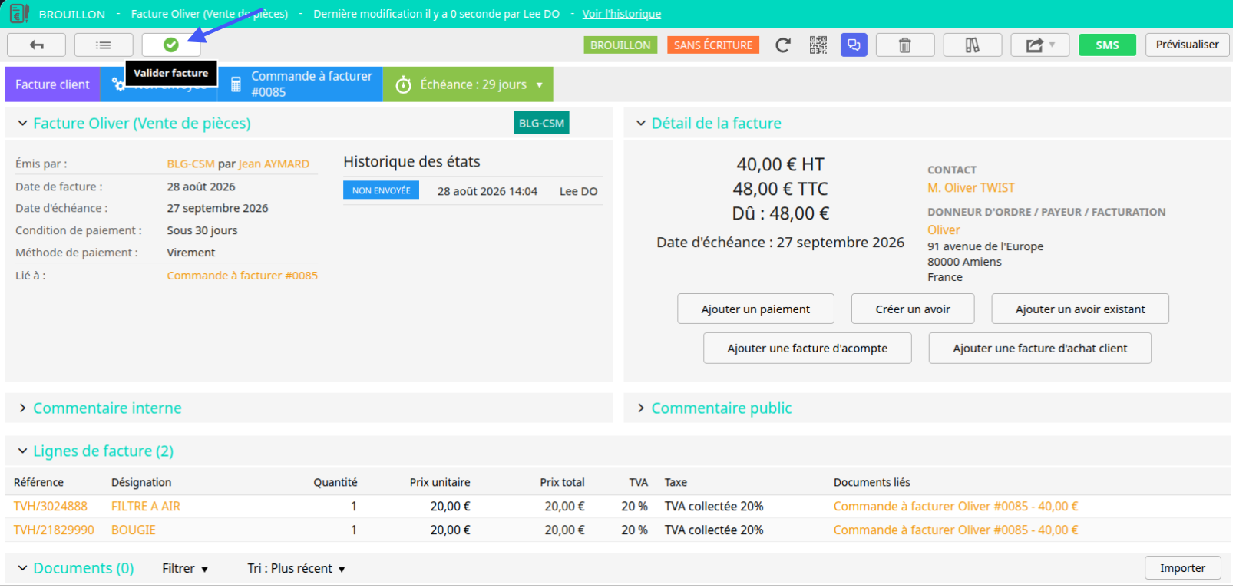1236x588 pixels.
Task: Click the Documents liés column header
Action: tap(872, 483)
